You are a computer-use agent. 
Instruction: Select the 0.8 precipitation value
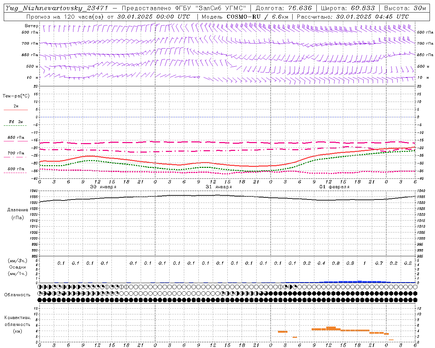pyautogui.click(x=336, y=263)
